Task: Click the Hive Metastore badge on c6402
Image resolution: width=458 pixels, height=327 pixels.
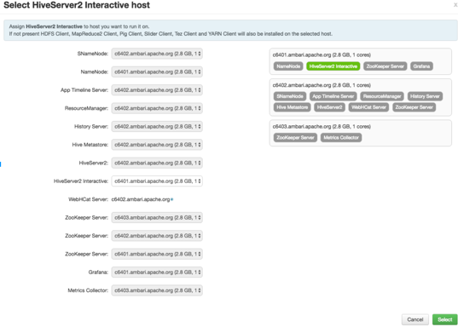Action: click(292, 107)
